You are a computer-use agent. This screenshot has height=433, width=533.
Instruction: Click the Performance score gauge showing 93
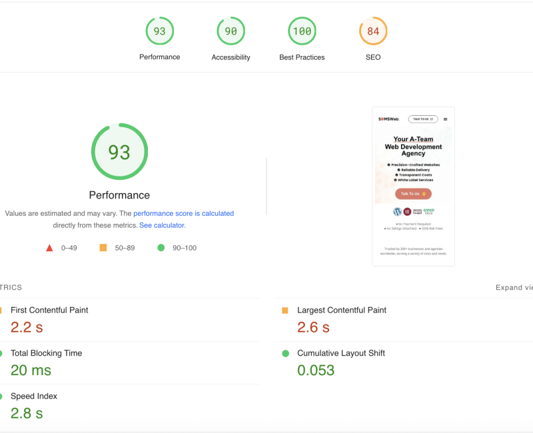point(160,31)
